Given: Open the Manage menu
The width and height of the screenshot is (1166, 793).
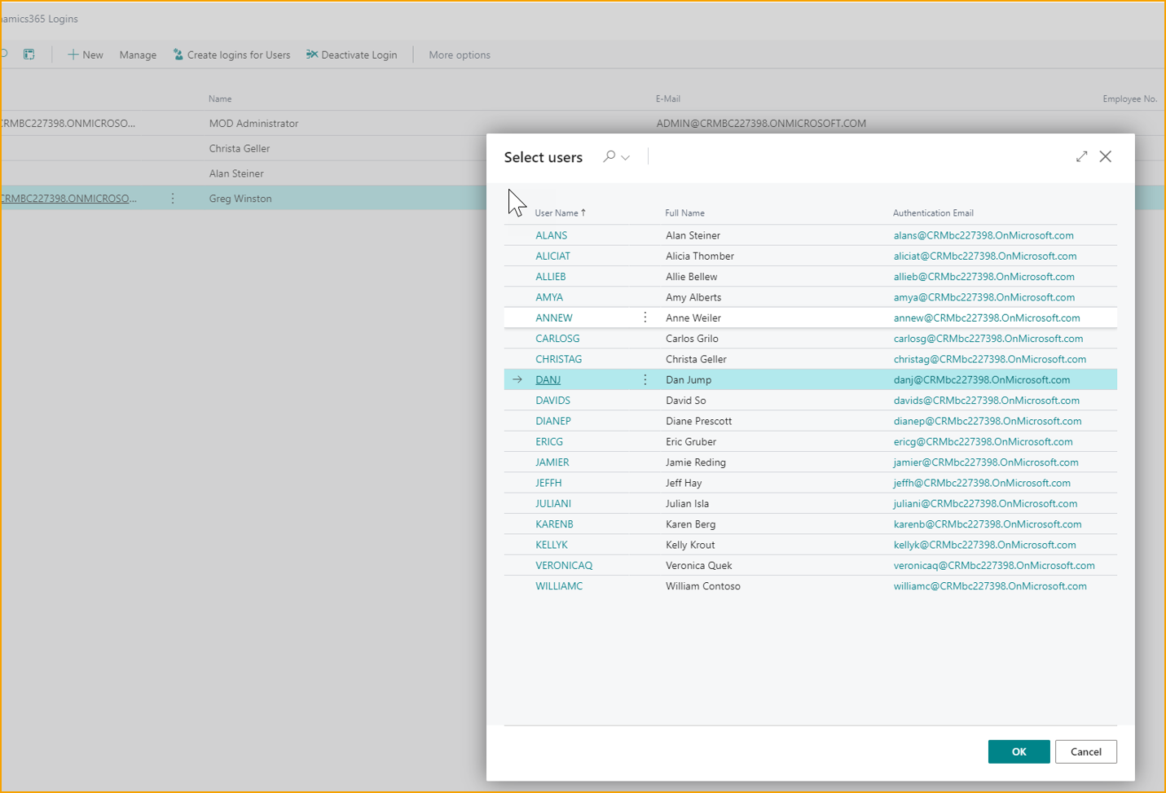Looking at the screenshot, I should coord(137,55).
